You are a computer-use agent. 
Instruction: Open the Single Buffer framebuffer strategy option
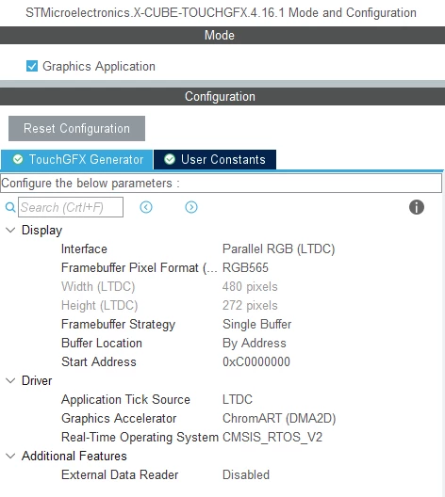pos(256,324)
